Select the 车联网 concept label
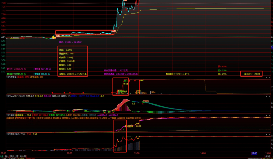 138,118
